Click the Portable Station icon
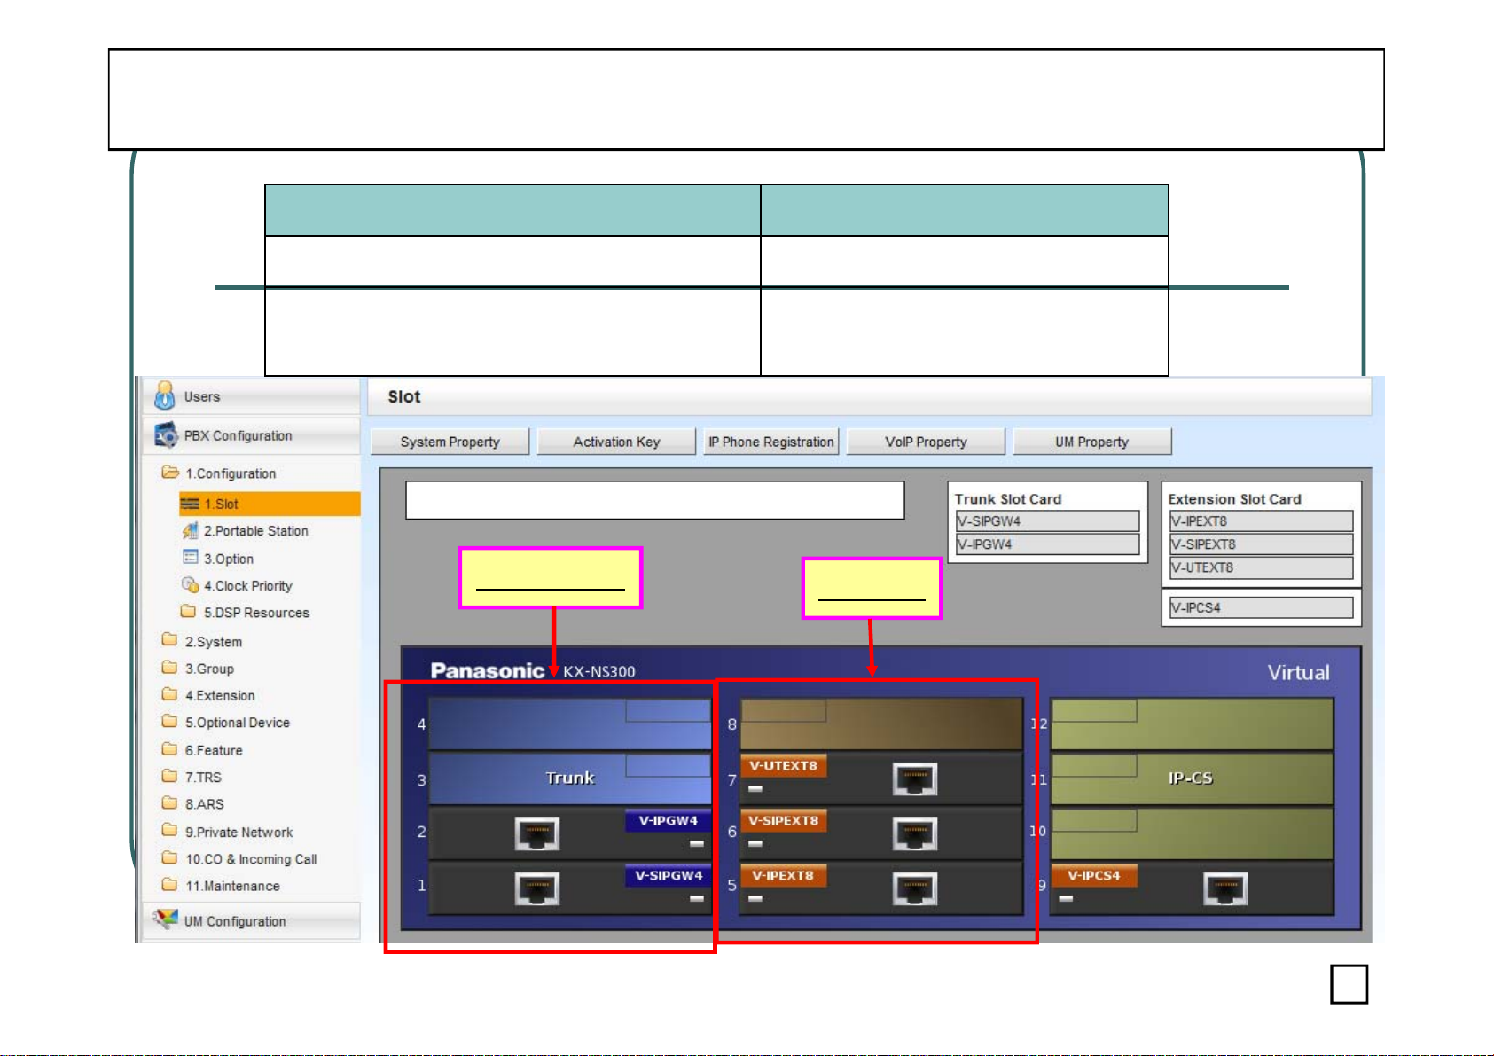The height and width of the screenshot is (1056, 1494). (190, 530)
